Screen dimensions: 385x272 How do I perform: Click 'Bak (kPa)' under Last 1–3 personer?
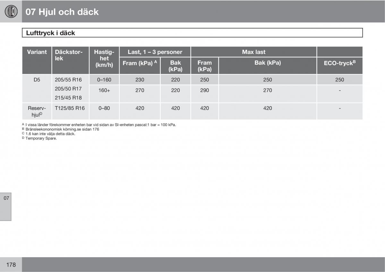click(175, 66)
